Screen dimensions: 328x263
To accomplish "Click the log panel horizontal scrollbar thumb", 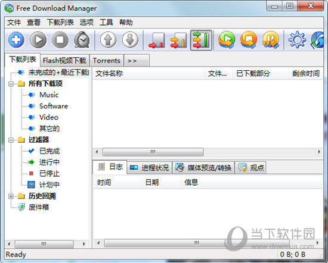I will pos(197,243).
